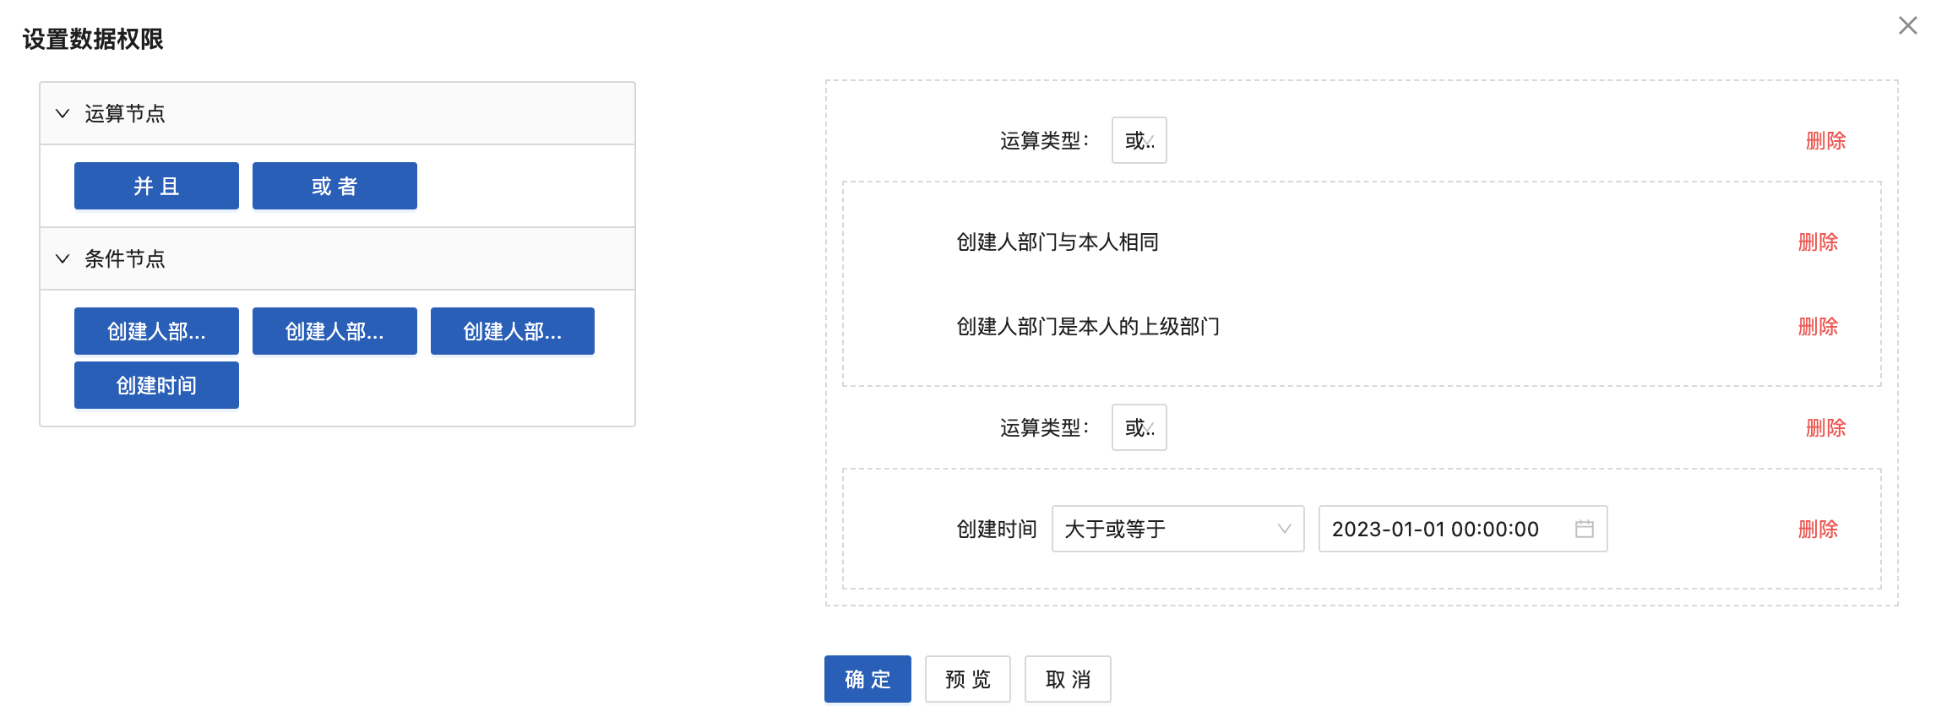Open the lower 运算类型 dropdown
The image size is (1936, 728).
point(1139,427)
